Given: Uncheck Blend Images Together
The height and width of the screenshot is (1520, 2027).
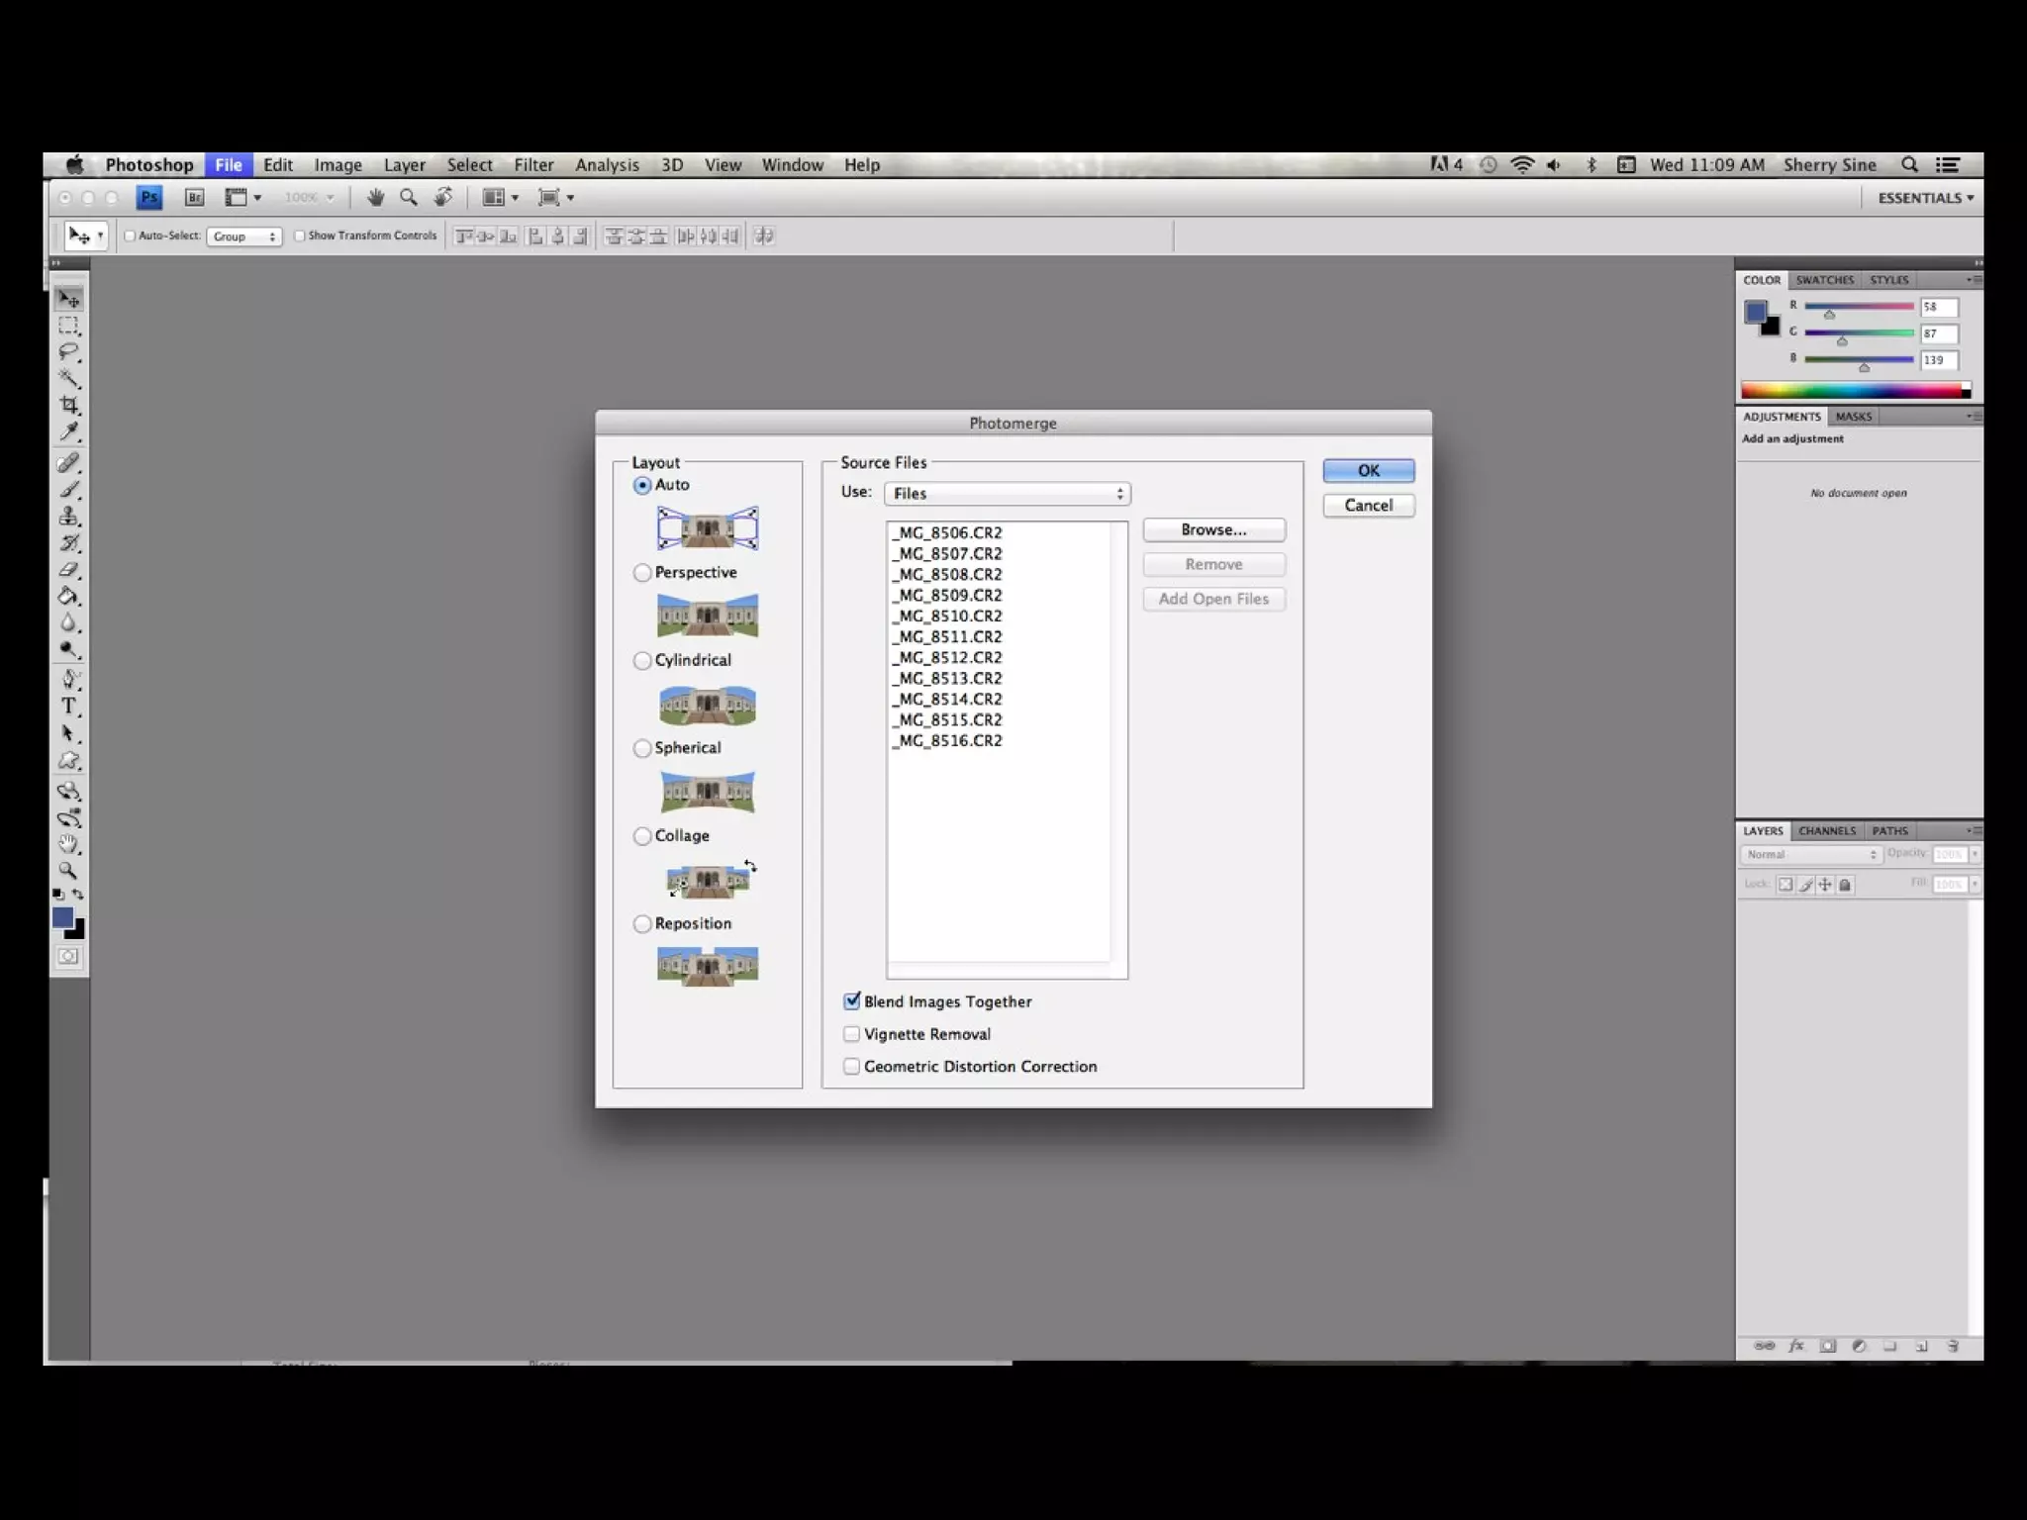Looking at the screenshot, I should point(851,1001).
